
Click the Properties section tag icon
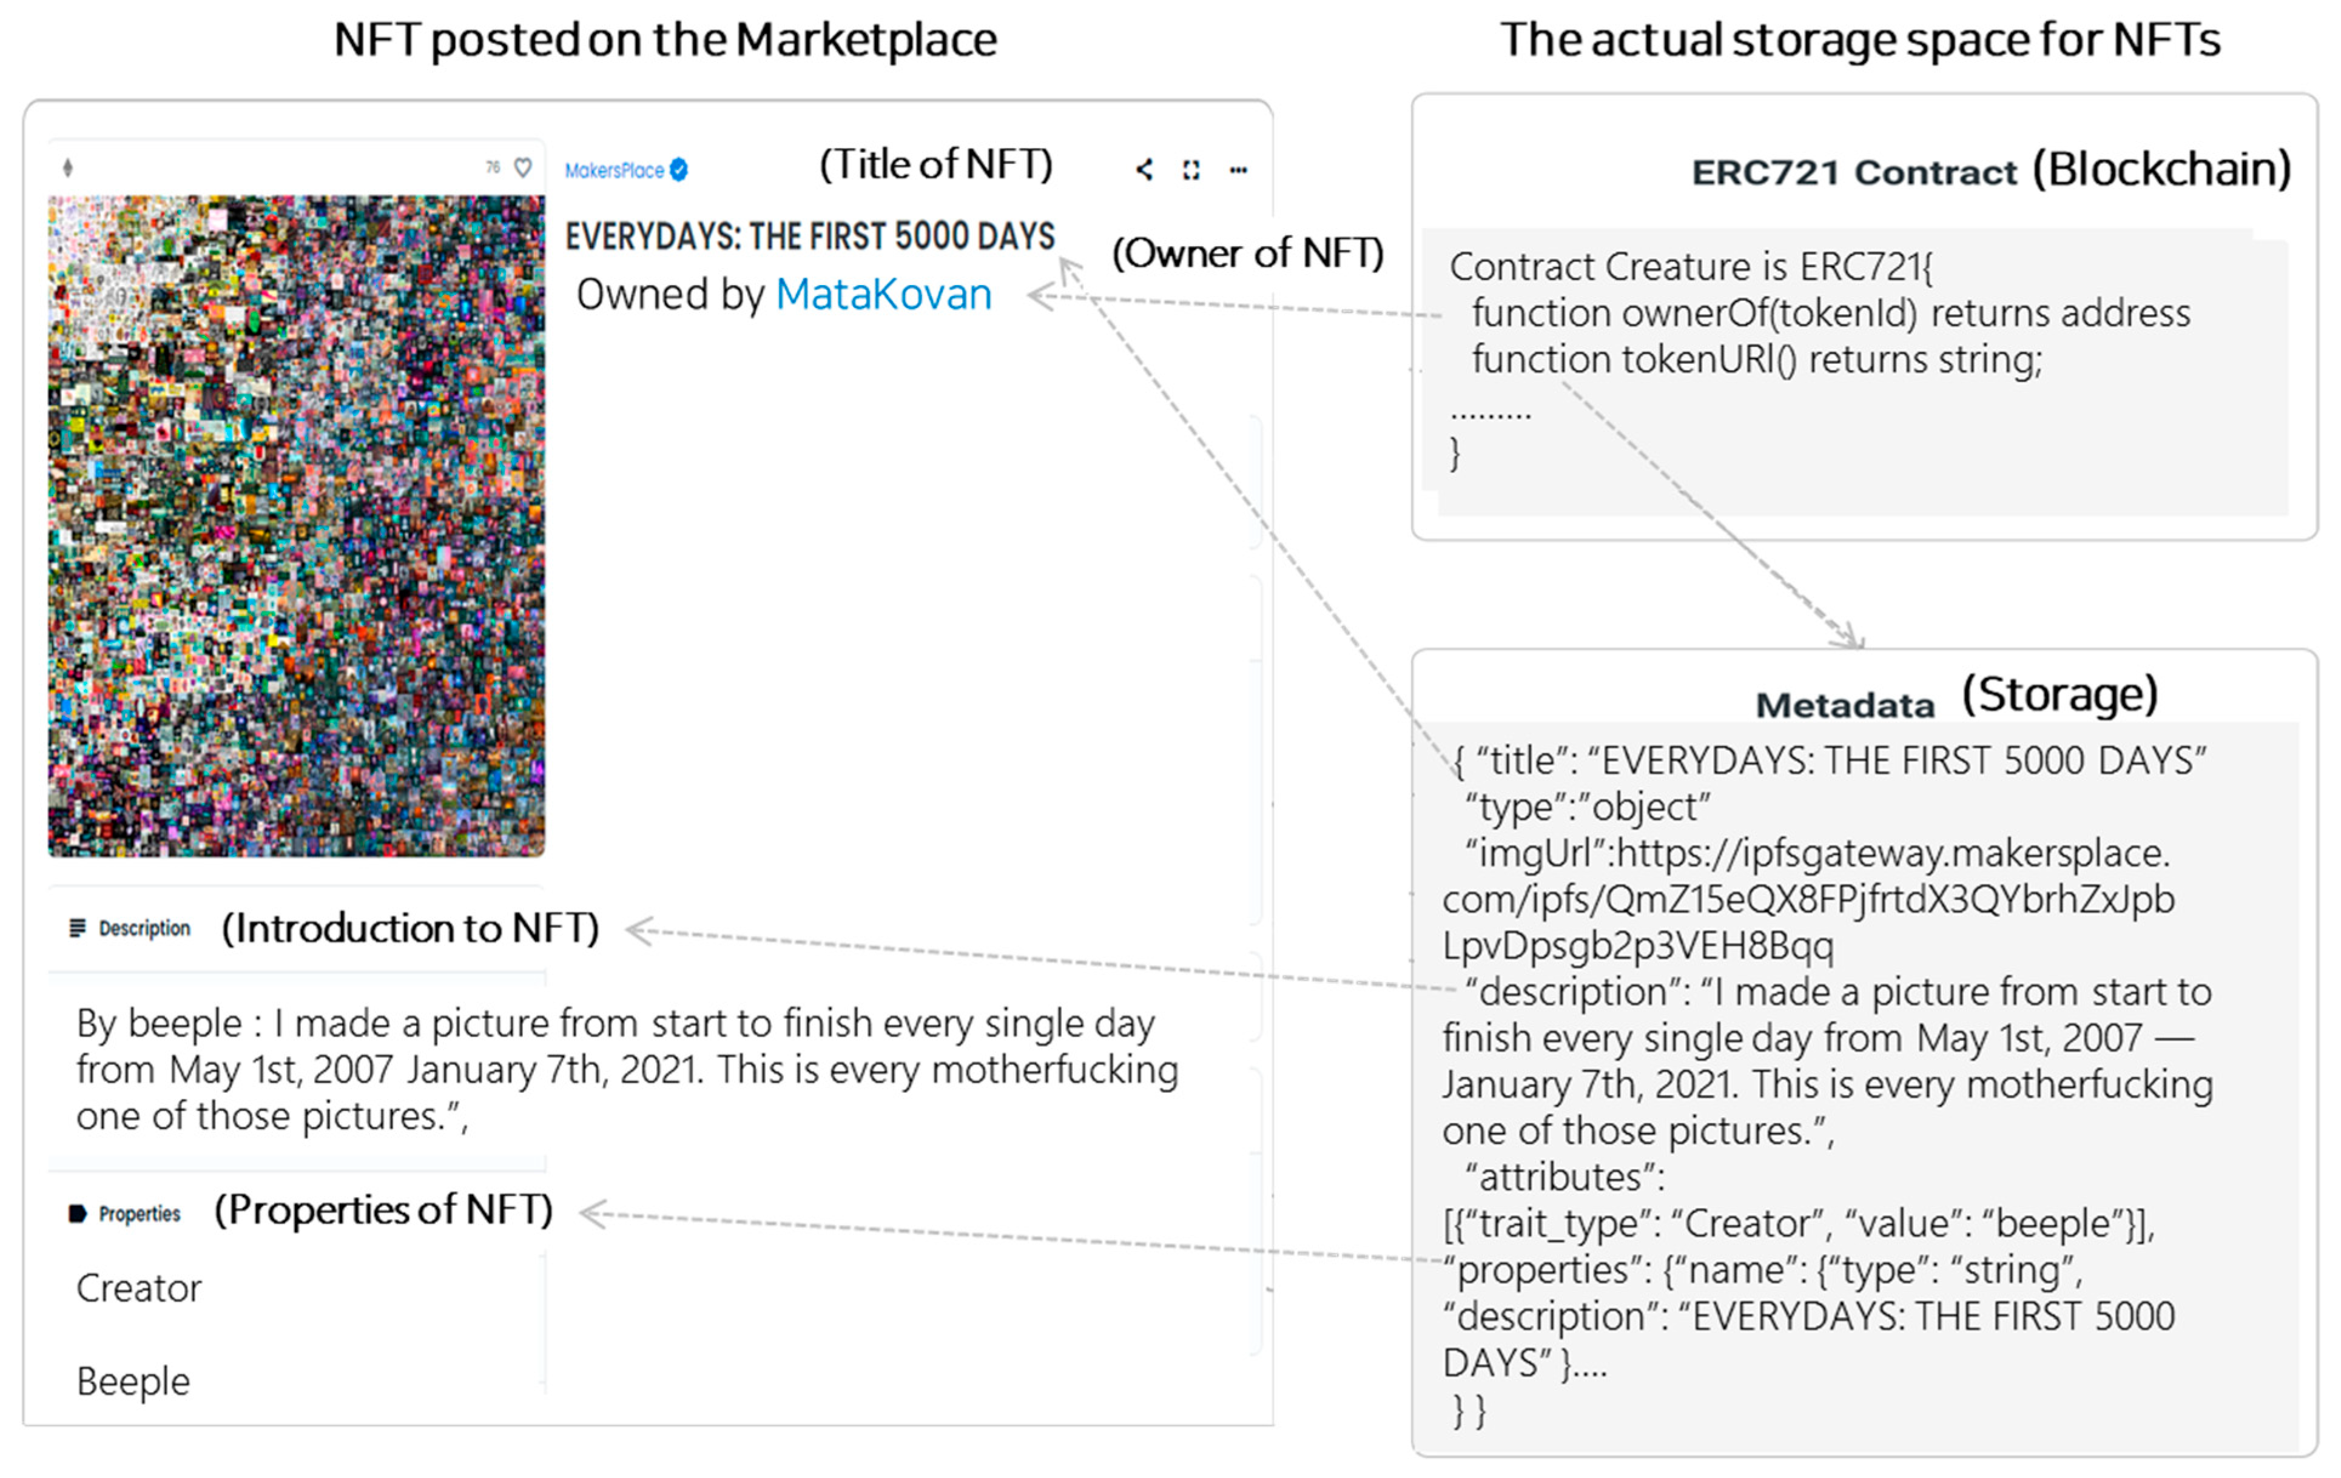78,1214
